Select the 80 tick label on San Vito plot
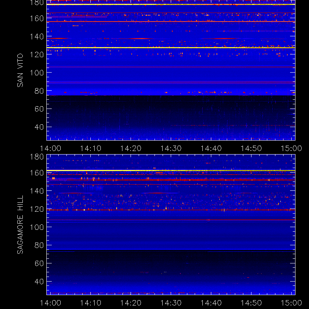 (39, 91)
